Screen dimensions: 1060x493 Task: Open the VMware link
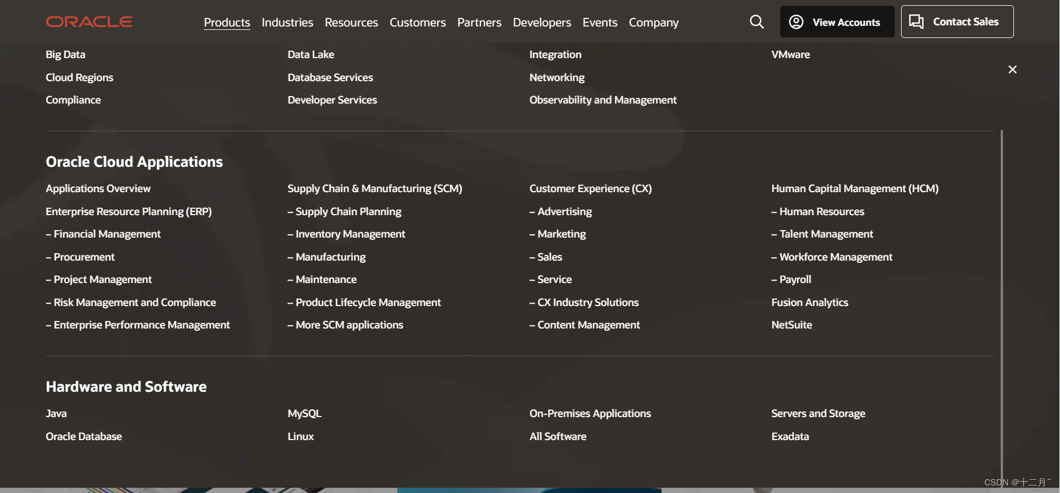791,55
